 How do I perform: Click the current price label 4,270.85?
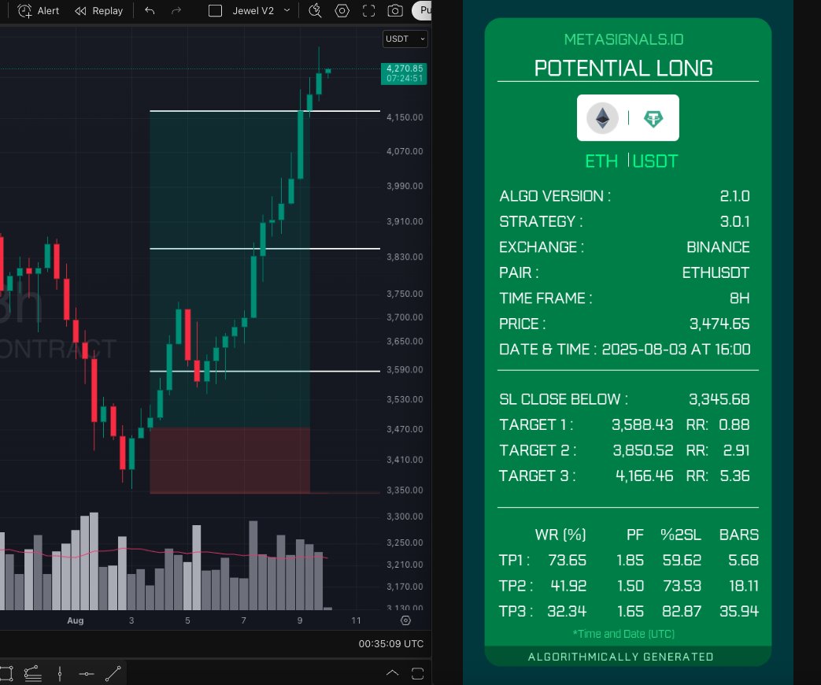point(404,73)
